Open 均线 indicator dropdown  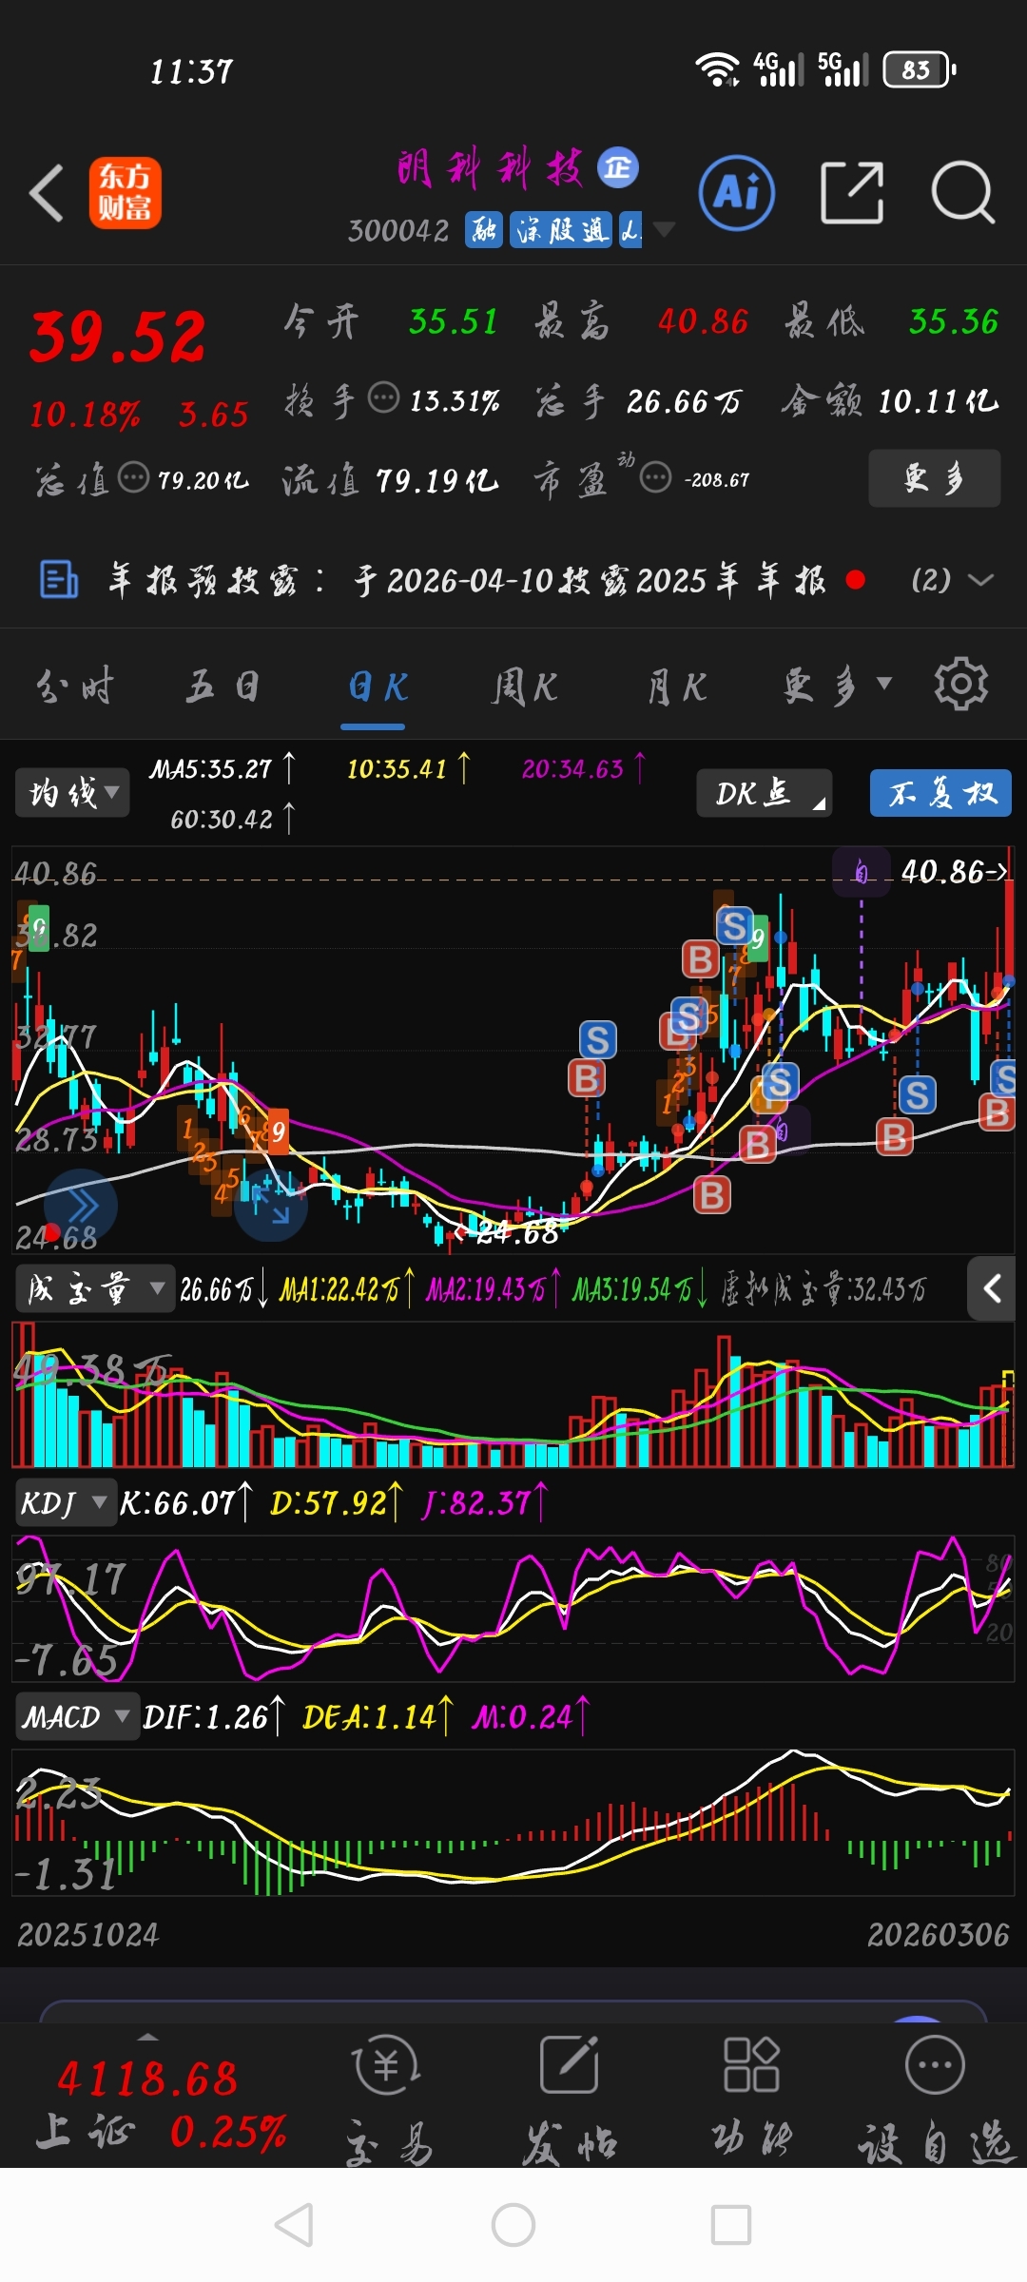click(72, 792)
